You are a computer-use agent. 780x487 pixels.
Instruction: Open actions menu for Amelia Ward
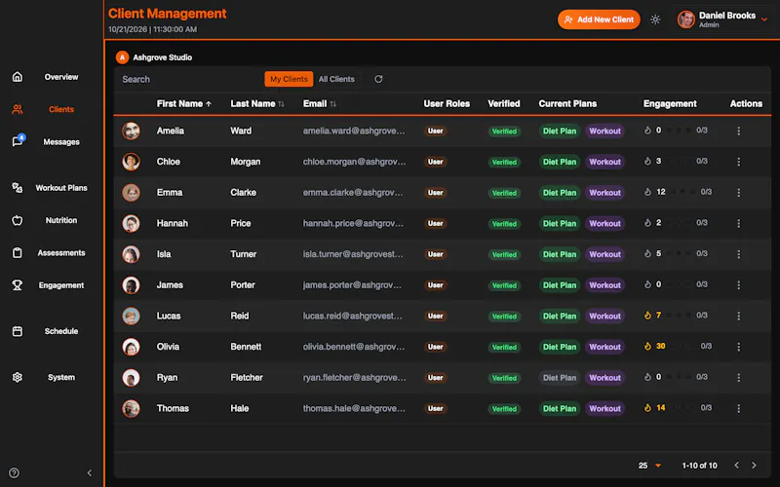point(738,131)
